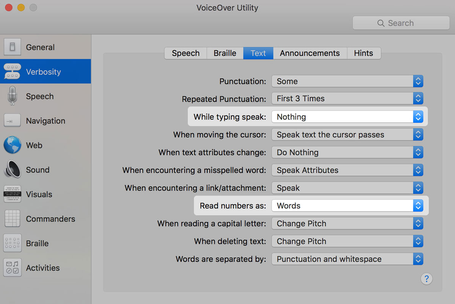
Task: Open the Navigation icon in sidebar
Action: (13, 121)
